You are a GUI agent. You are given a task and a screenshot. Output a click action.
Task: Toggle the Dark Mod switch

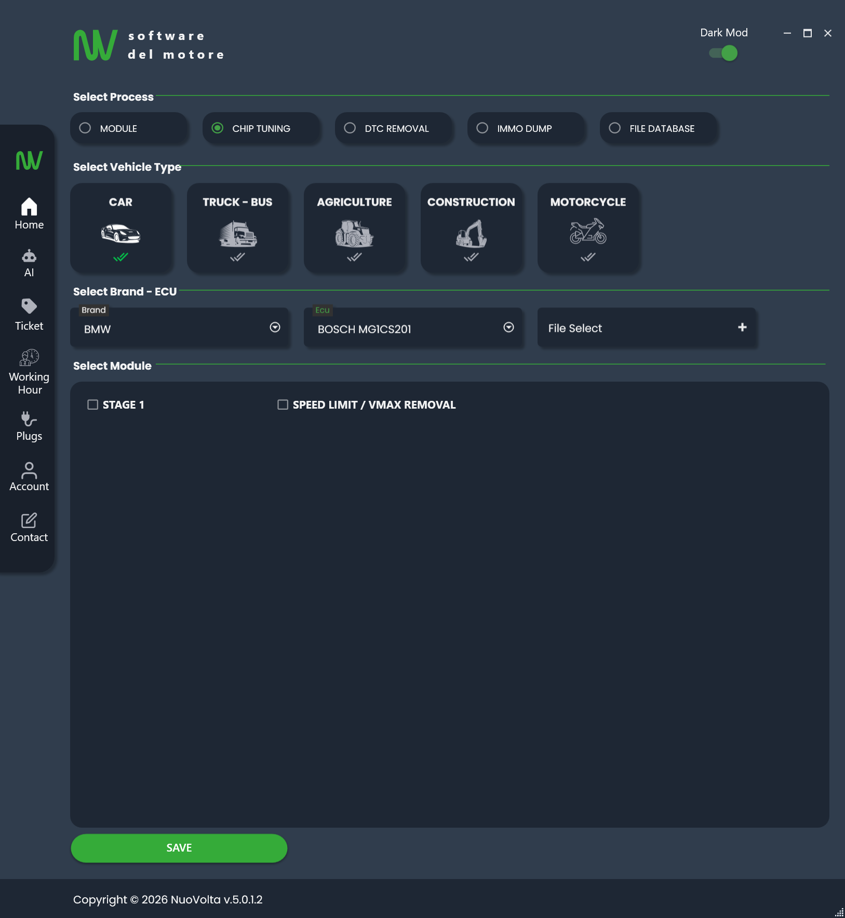tap(723, 53)
